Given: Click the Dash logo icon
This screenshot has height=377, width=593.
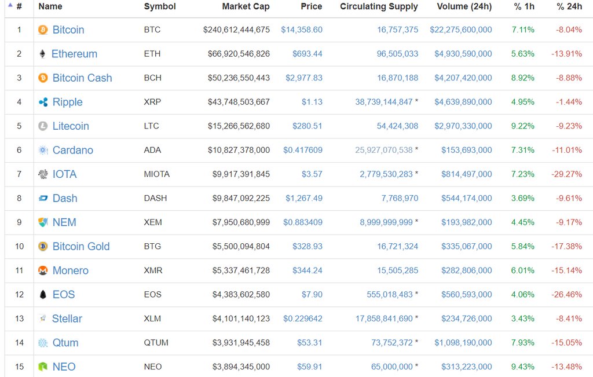Looking at the screenshot, I should click(43, 198).
